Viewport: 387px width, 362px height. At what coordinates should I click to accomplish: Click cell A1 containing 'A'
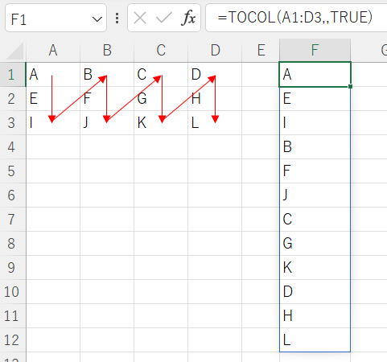click(x=53, y=74)
